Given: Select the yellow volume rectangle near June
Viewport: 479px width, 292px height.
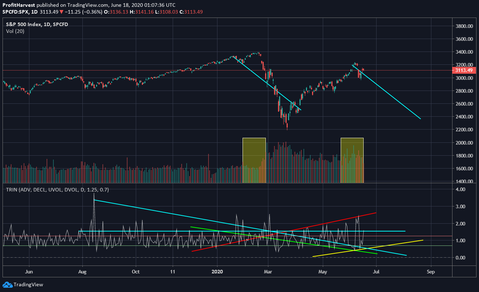Looking at the screenshot, I should [352, 160].
